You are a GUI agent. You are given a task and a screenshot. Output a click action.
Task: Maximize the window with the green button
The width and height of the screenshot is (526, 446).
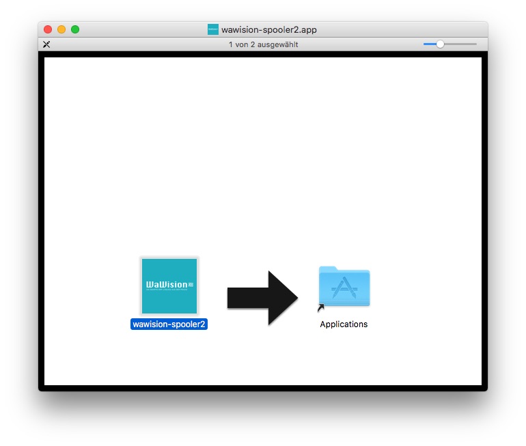[x=75, y=29]
